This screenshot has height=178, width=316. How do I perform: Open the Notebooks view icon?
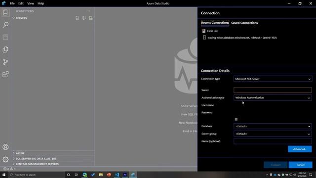(x=5, y=37)
